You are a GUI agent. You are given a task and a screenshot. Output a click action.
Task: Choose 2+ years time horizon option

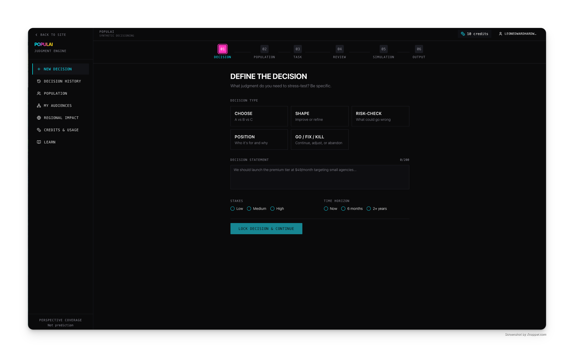369,209
